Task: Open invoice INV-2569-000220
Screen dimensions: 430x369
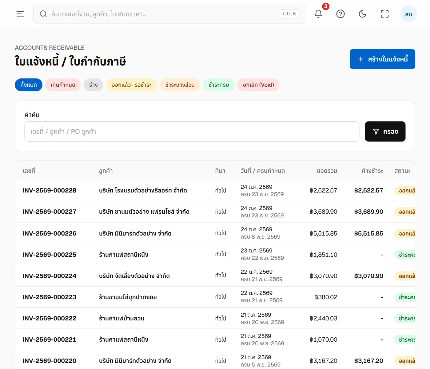Action: [50, 361]
